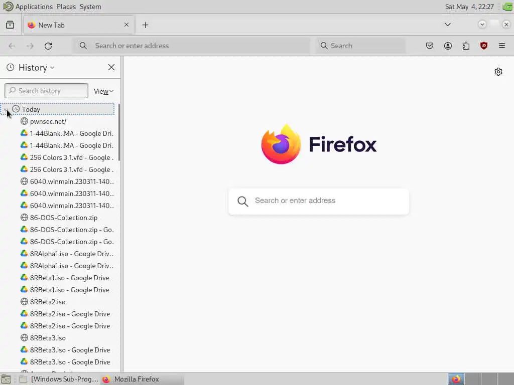Open the Places menu
This screenshot has width=514, height=385.
(x=66, y=7)
